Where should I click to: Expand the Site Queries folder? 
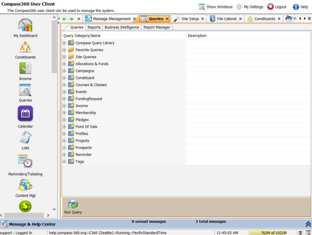pyautogui.click(x=64, y=57)
